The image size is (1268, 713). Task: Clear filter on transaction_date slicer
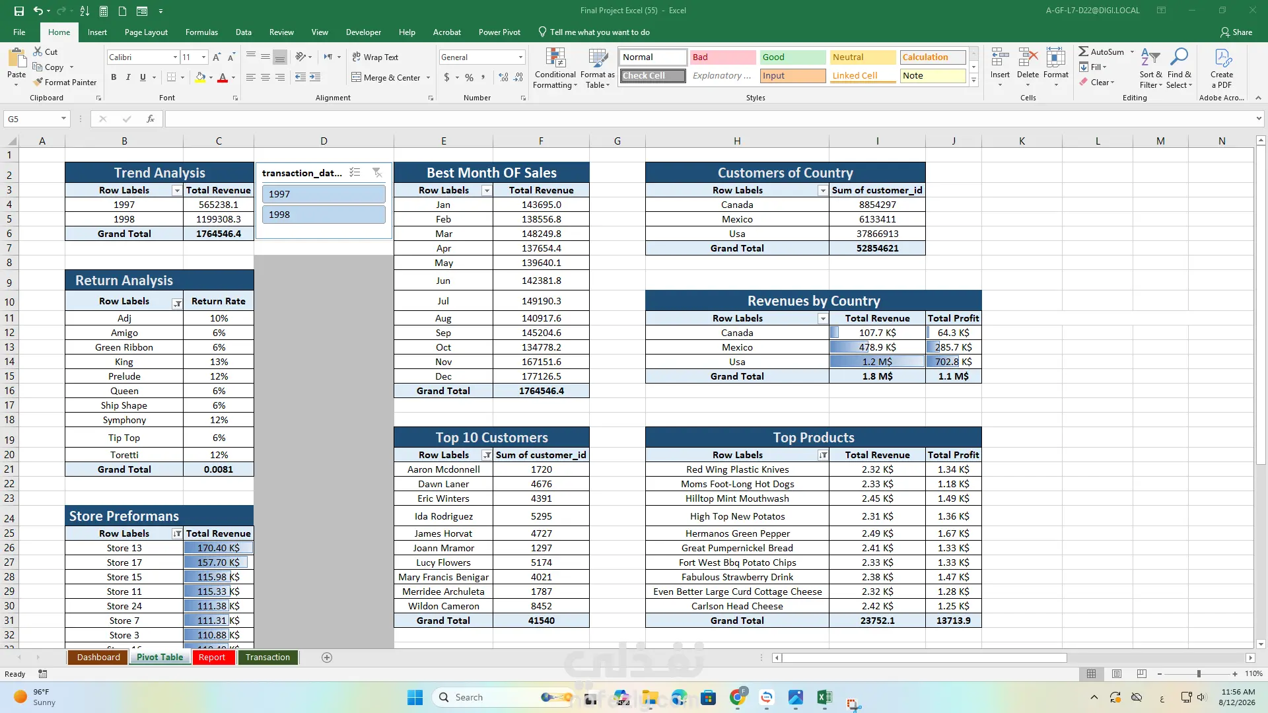pyautogui.click(x=377, y=172)
